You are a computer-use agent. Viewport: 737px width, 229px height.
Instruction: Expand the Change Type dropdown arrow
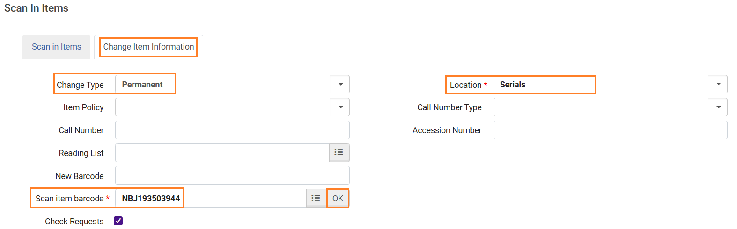(340, 85)
